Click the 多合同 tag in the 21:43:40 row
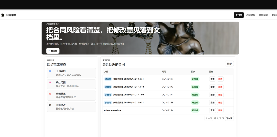 108,87
